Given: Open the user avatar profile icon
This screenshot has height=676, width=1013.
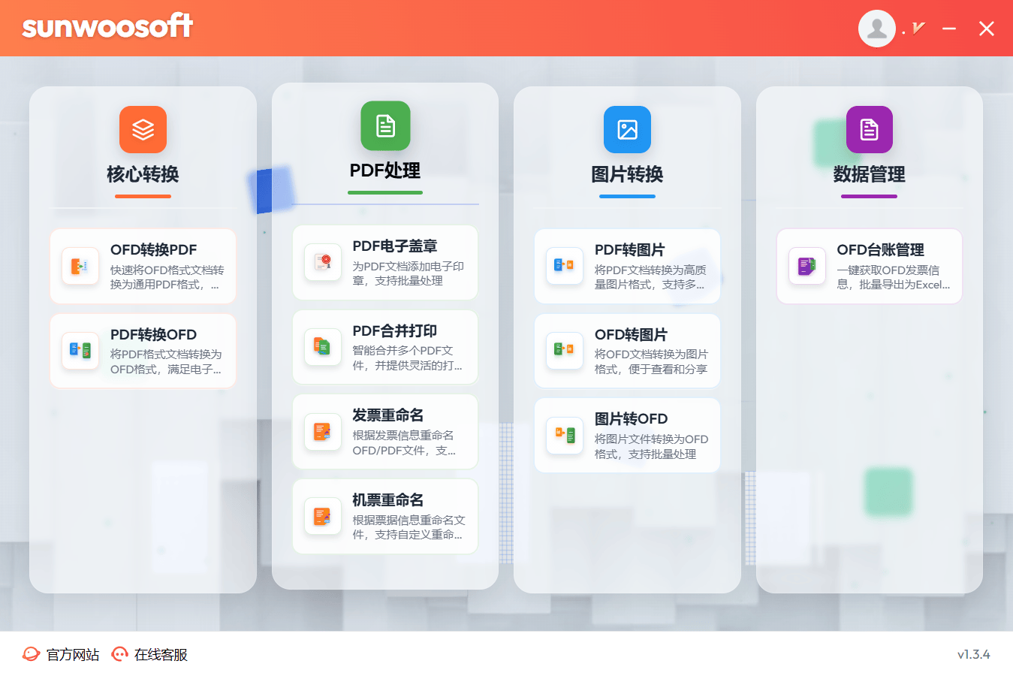Looking at the screenshot, I should 876,29.
